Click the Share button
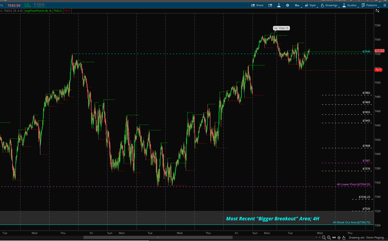388x241 pixels. (x=257, y=5)
